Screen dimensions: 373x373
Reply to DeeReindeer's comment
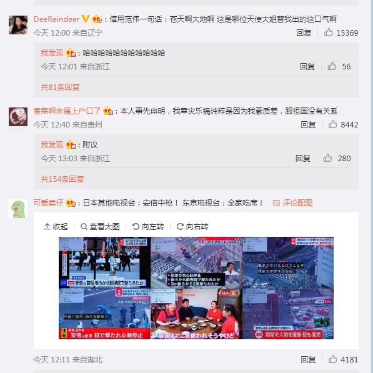[x=304, y=32]
